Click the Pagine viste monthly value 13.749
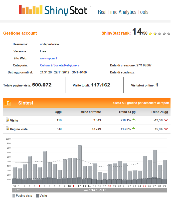This screenshot has height=202, width=174. (x=96, y=129)
